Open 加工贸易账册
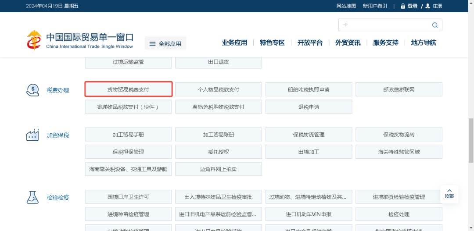The image size is (474, 231). point(219,135)
